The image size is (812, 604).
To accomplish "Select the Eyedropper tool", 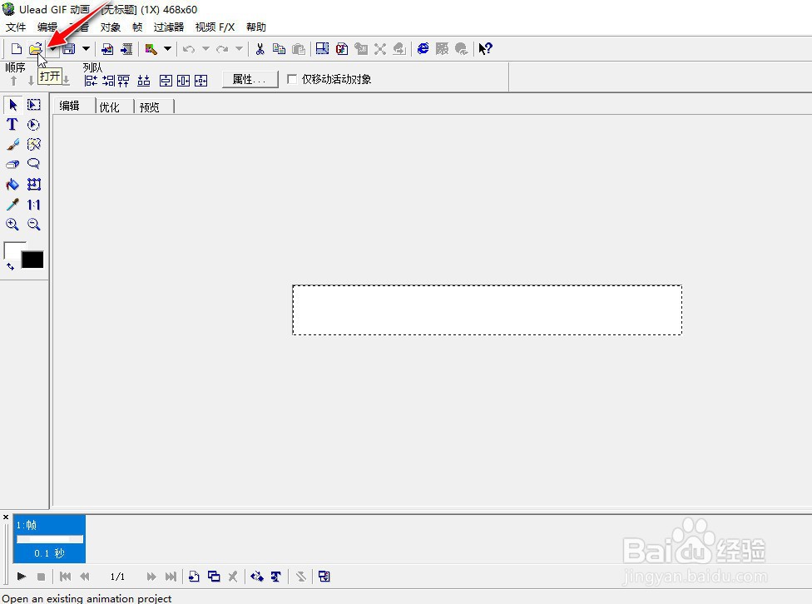I will coord(12,205).
